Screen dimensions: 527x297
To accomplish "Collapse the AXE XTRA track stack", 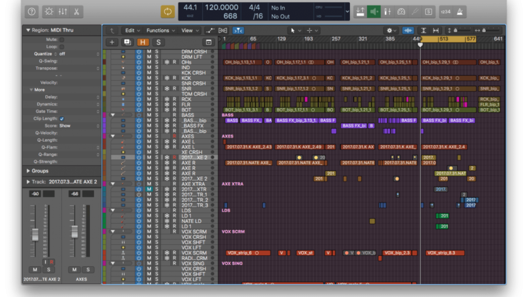I will coord(113,183).
